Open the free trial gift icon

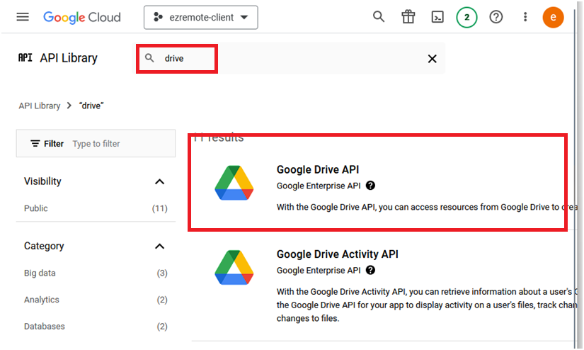[x=408, y=17]
